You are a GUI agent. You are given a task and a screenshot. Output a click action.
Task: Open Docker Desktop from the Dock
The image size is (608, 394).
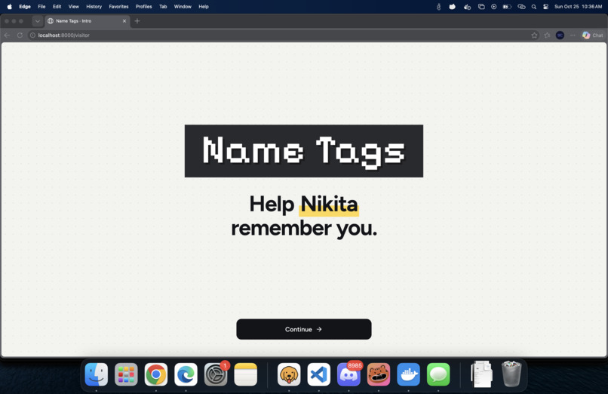[408, 374]
